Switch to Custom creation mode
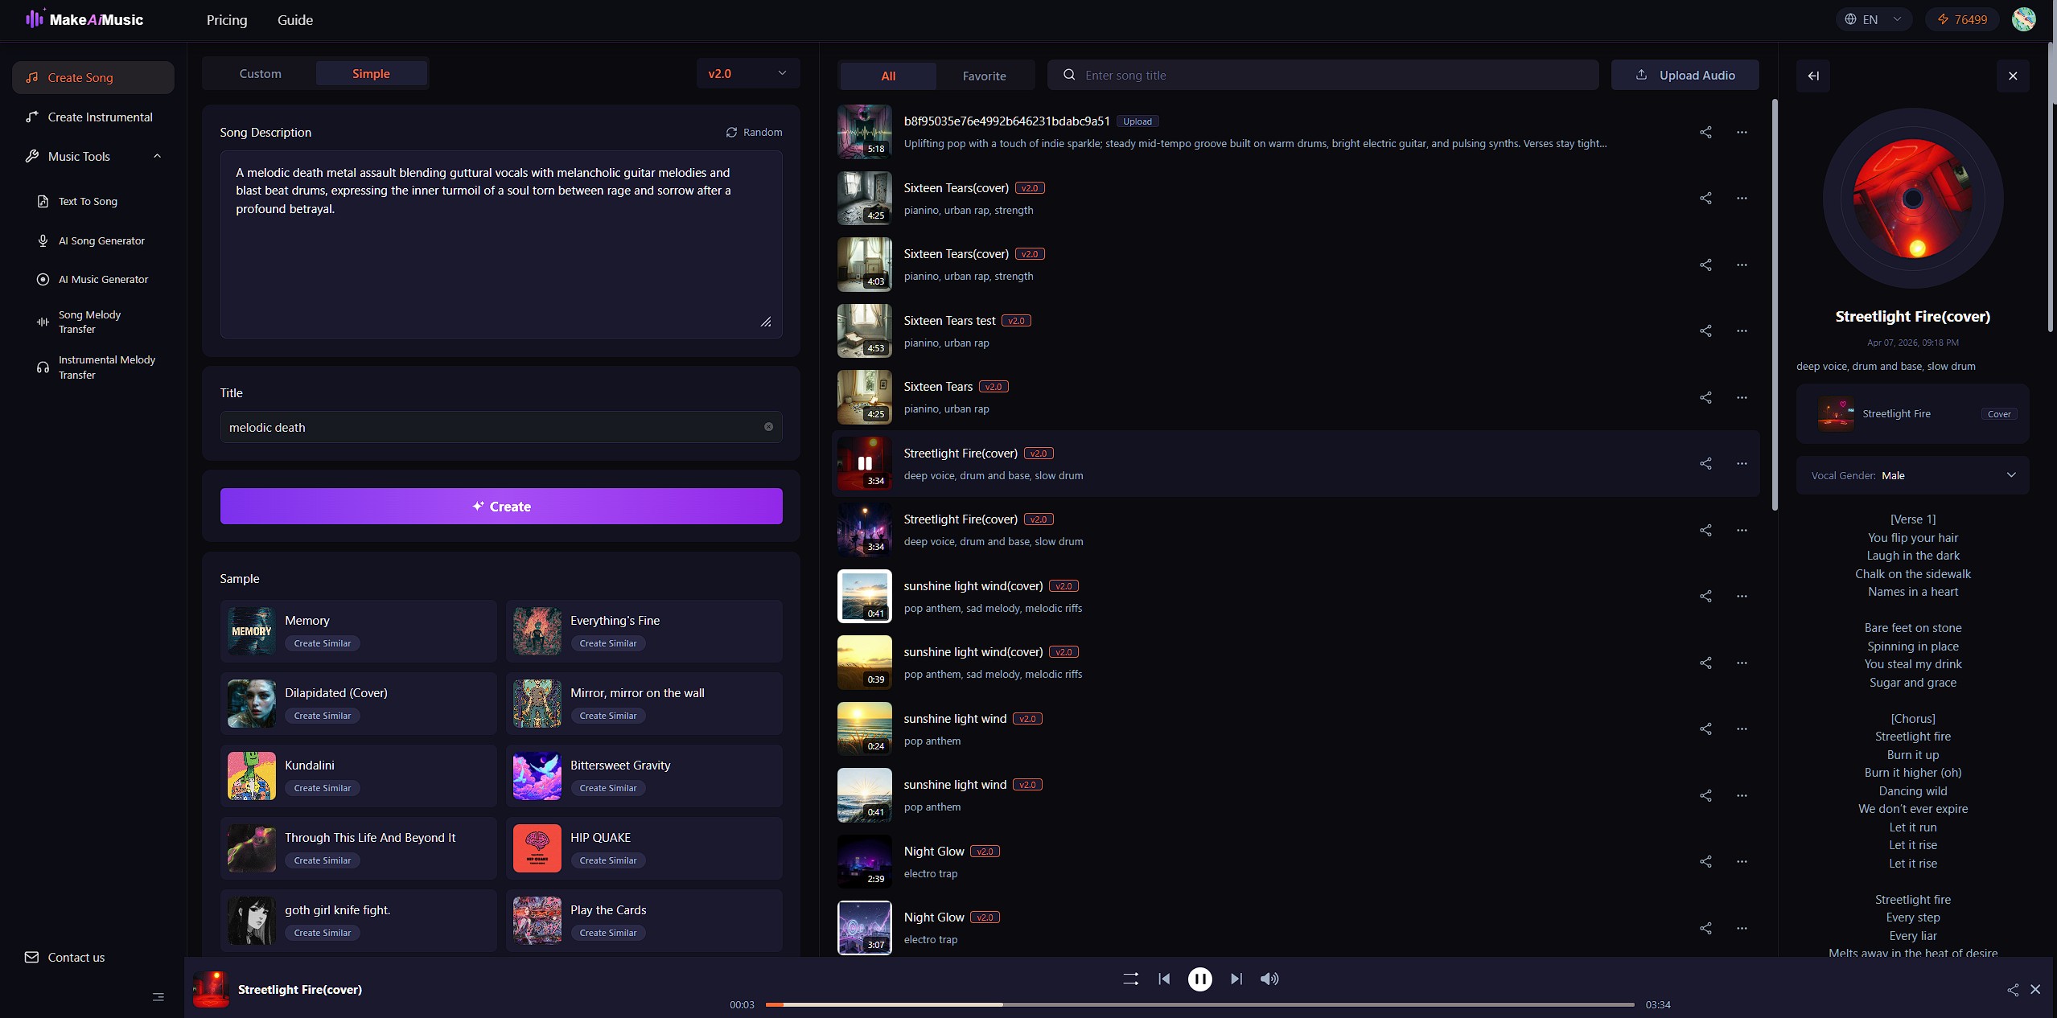The height and width of the screenshot is (1018, 2057). [260, 73]
